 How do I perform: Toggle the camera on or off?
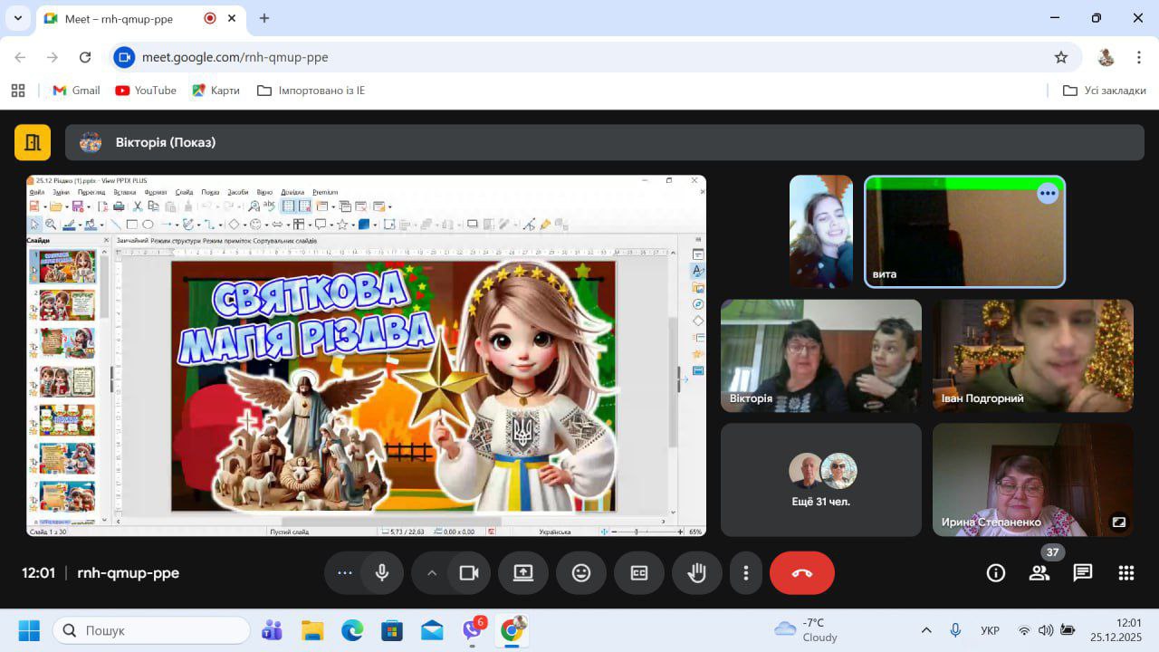point(469,573)
